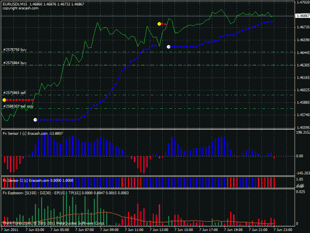The width and height of the screenshot is (310, 233).
Task: Click the Fx Explosion scale value 0.025
Action: coord(300,192)
